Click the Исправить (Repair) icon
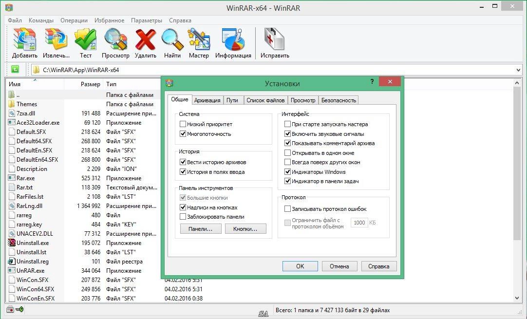This screenshot has height=319, width=527. [x=275, y=39]
